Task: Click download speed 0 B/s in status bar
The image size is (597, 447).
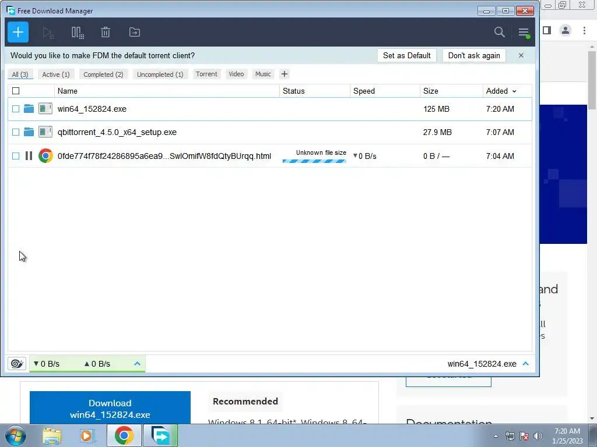Action: (x=47, y=364)
